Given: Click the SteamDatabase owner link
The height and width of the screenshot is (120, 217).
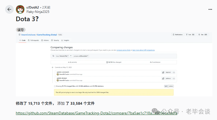Looking at the screenshot, I should (x=28, y=35).
